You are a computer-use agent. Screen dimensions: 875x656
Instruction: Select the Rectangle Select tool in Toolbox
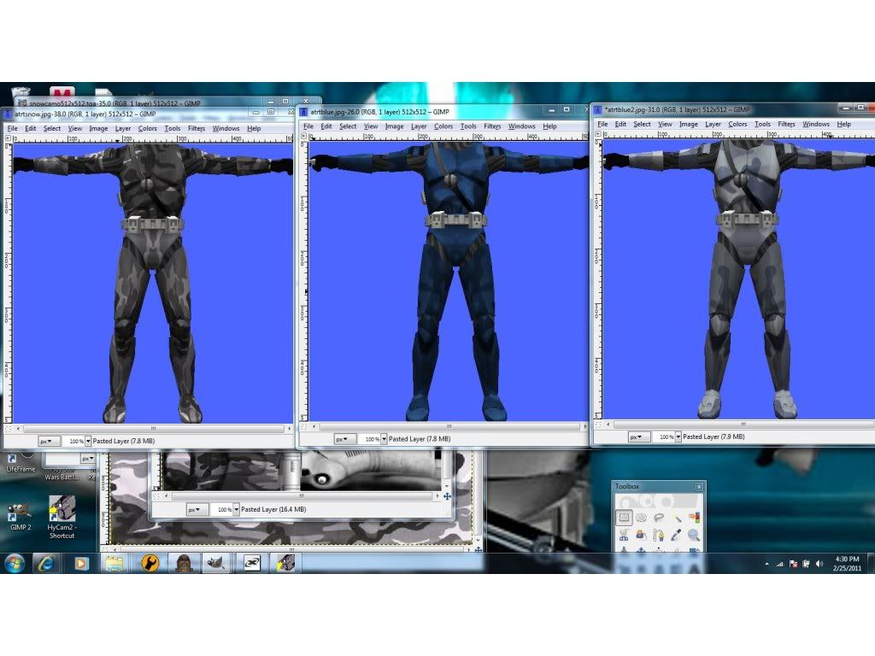[x=624, y=518]
